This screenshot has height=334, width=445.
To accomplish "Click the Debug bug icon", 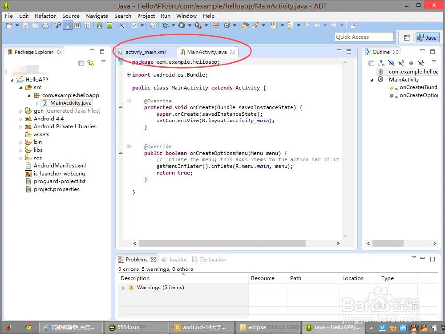I will click(165, 25).
